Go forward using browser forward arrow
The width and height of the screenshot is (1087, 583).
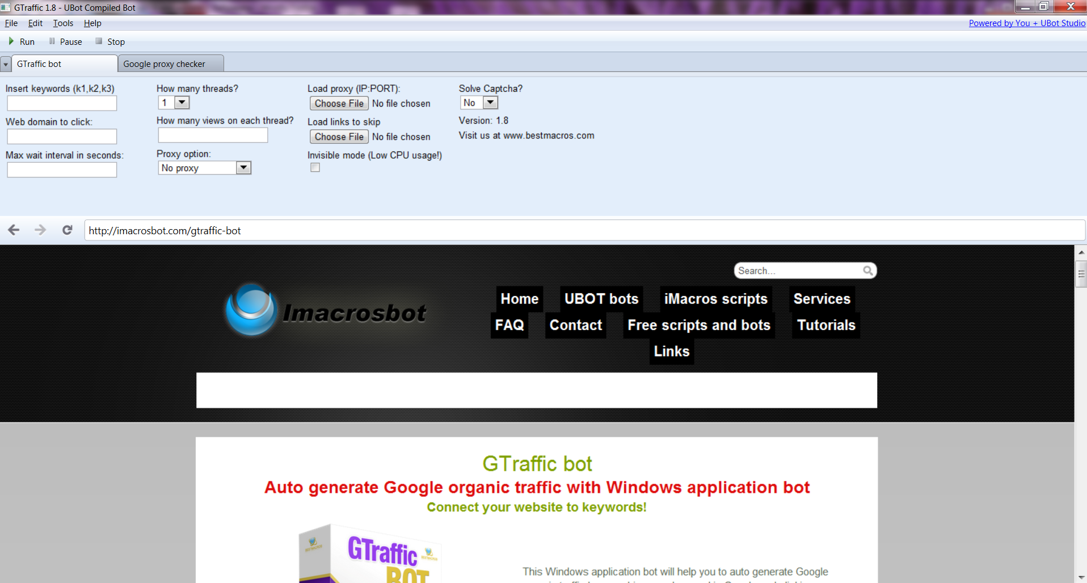pyautogui.click(x=40, y=230)
